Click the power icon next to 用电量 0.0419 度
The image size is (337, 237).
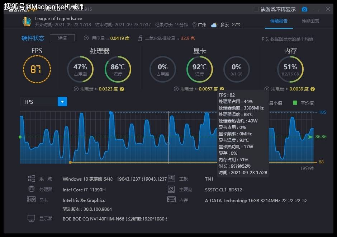pos(86,38)
